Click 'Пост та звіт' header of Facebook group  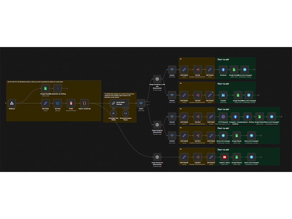click(223, 60)
